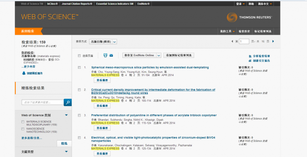Open 标记结果列表 menu item

coord(263,31)
